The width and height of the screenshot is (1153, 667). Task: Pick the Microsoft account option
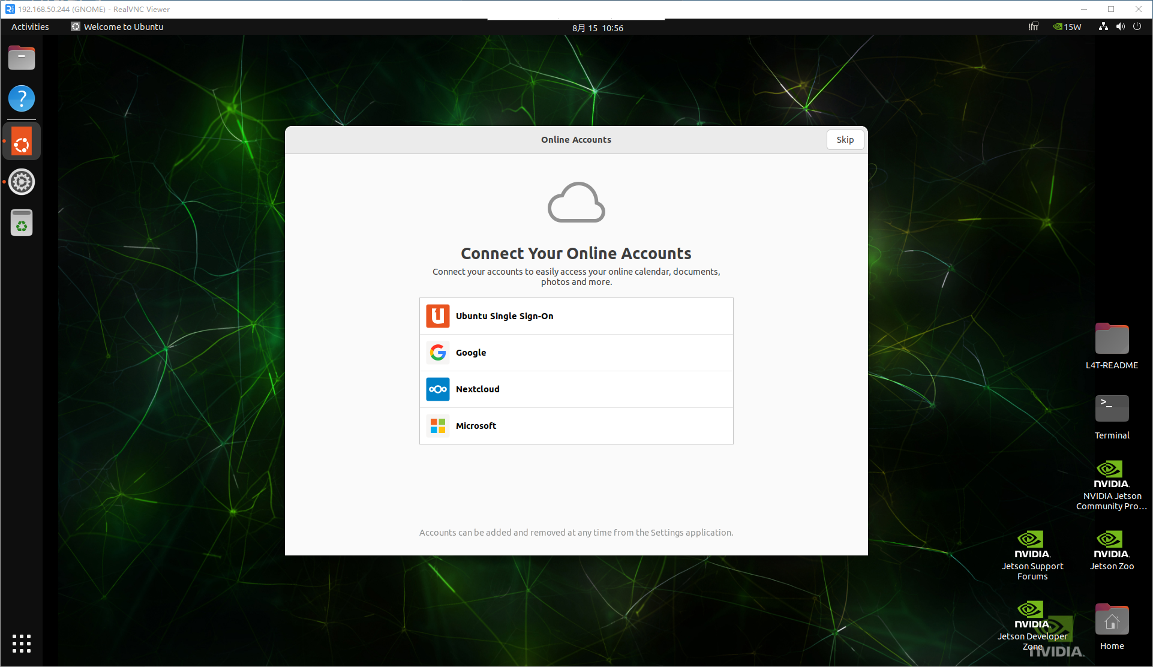[576, 426]
